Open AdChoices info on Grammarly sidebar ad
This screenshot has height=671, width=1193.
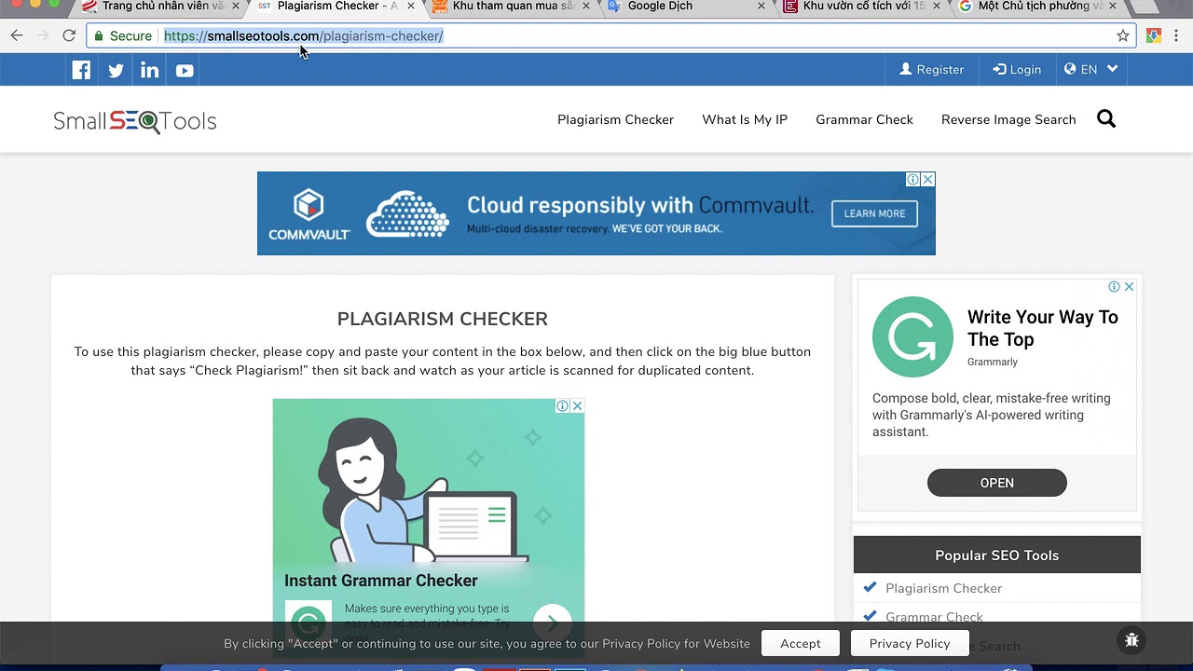tap(1114, 286)
